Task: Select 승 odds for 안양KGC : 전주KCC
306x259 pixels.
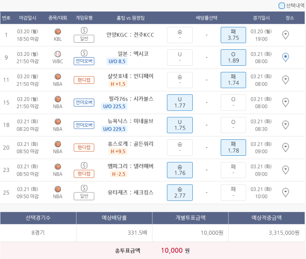Action: point(180,35)
